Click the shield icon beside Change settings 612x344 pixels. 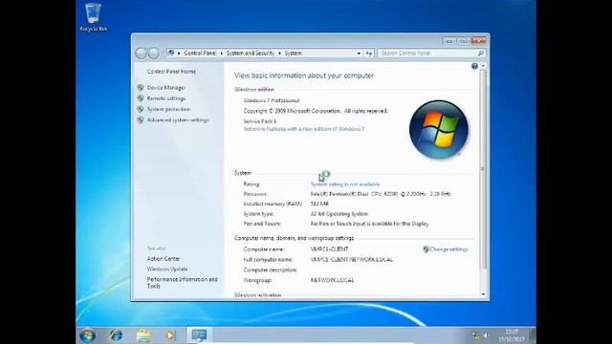coord(426,249)
